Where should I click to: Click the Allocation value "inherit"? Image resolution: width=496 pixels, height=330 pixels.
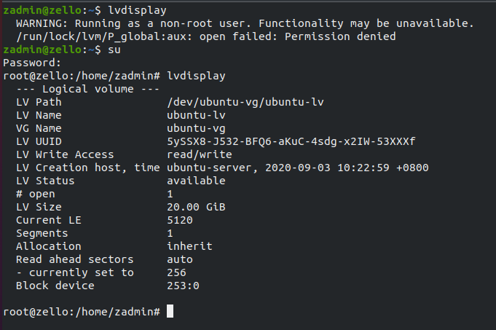tap(189, 246)
